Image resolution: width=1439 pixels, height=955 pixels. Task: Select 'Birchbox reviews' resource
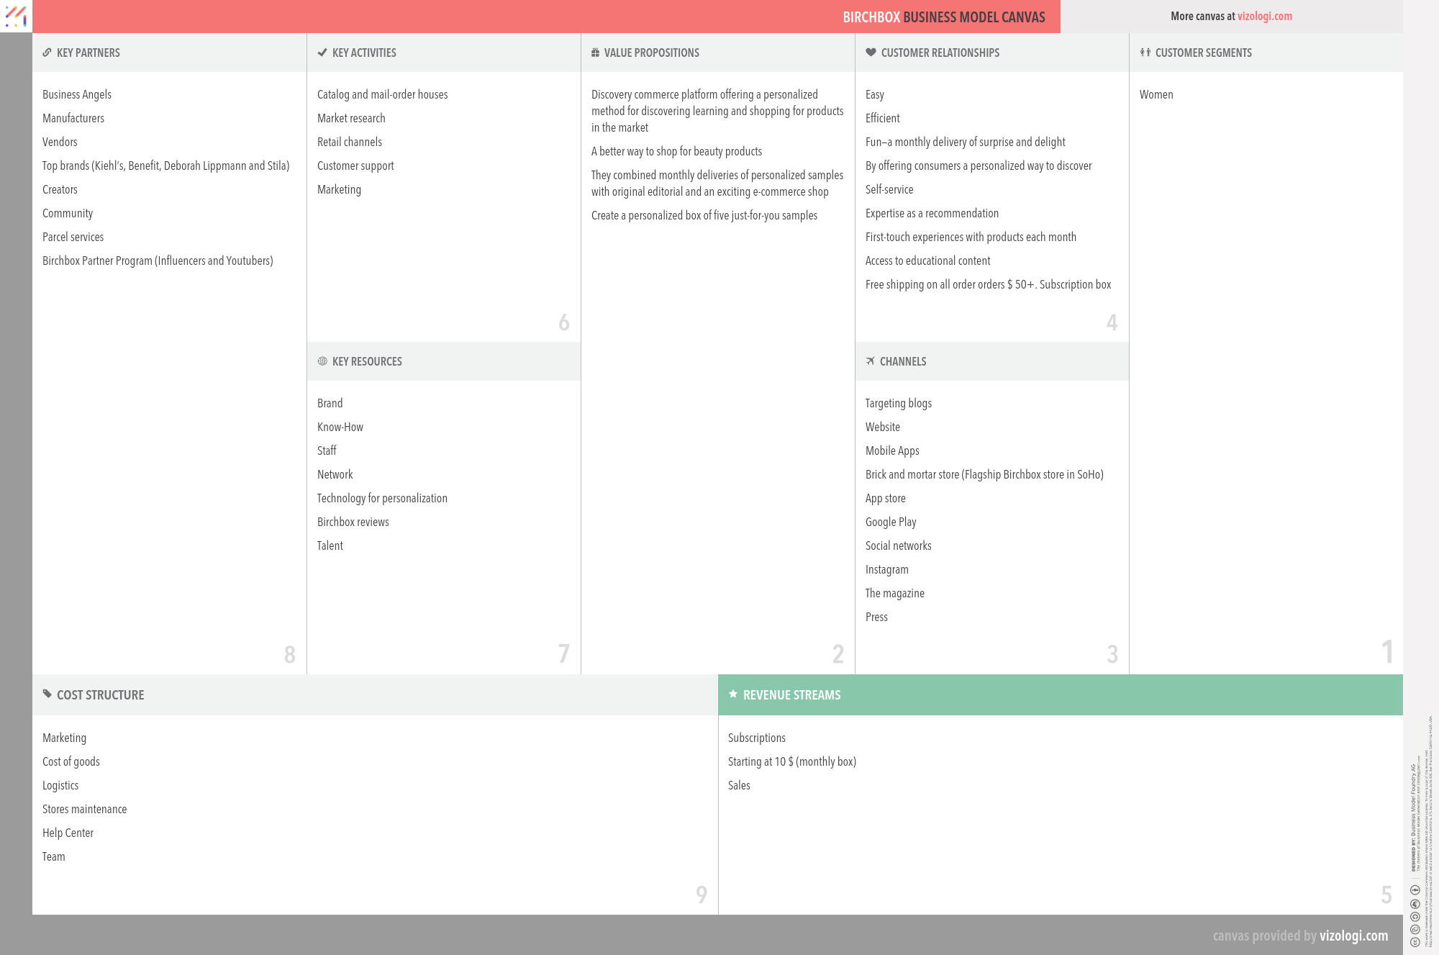pos(353,522)
